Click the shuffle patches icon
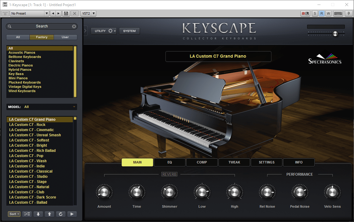This screenshot has width=354, height=222. tap(27, 214)
